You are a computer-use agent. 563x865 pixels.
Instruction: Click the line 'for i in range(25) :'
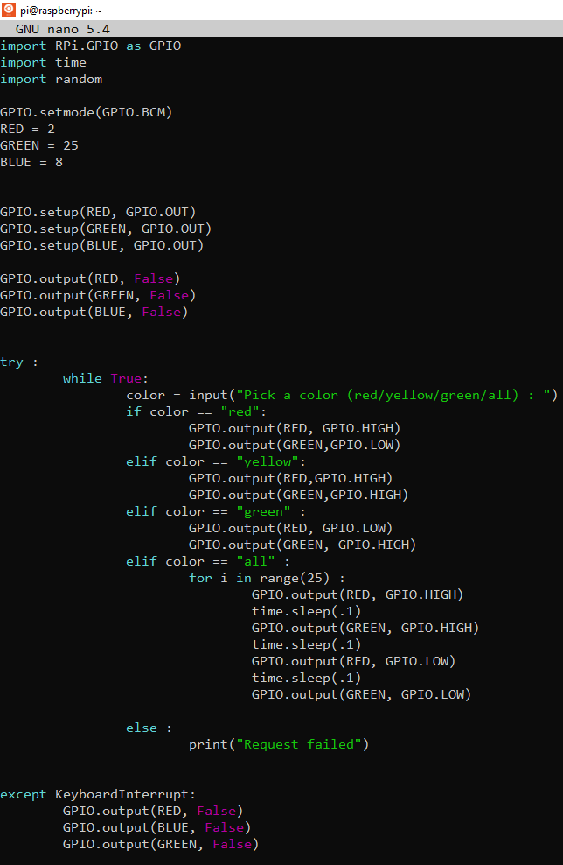tap(268, 578)
